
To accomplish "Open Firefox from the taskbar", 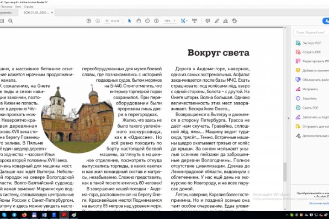I will coord(24,215).
